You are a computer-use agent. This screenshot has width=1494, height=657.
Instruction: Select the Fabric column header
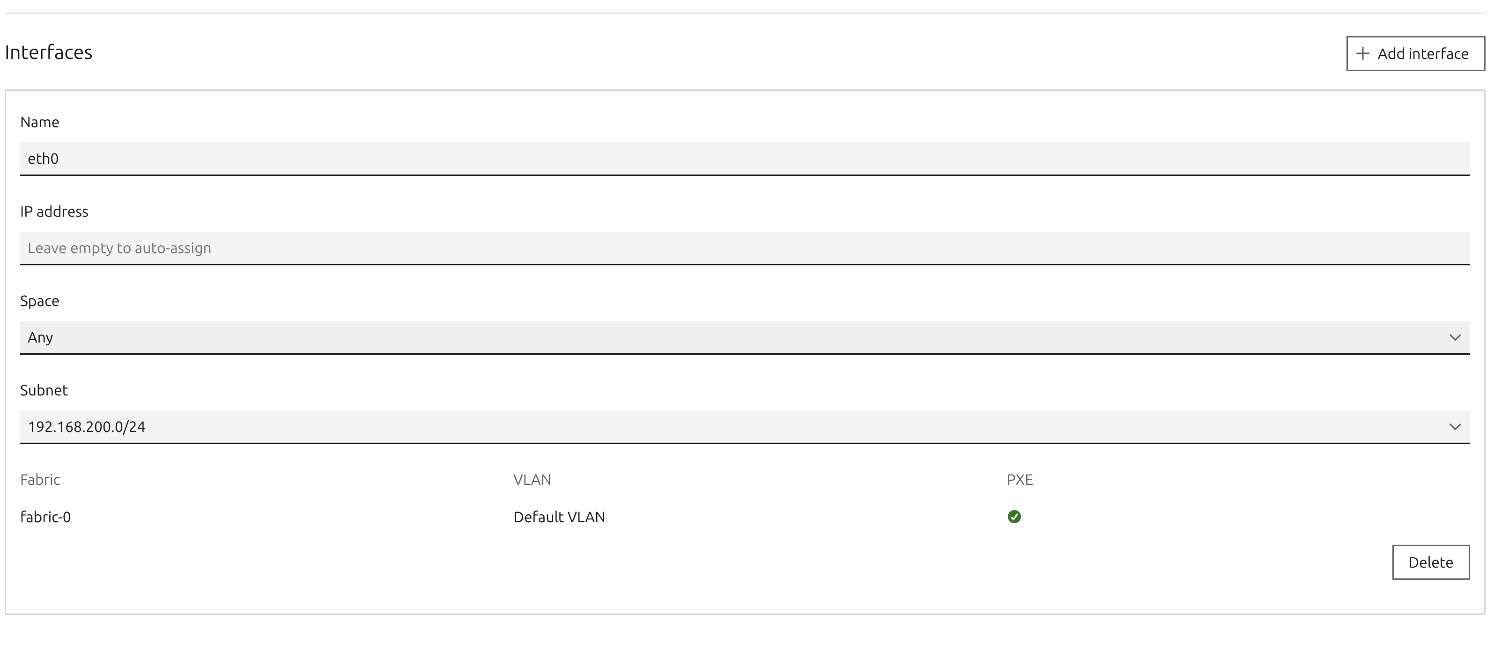tap(40, 480)
